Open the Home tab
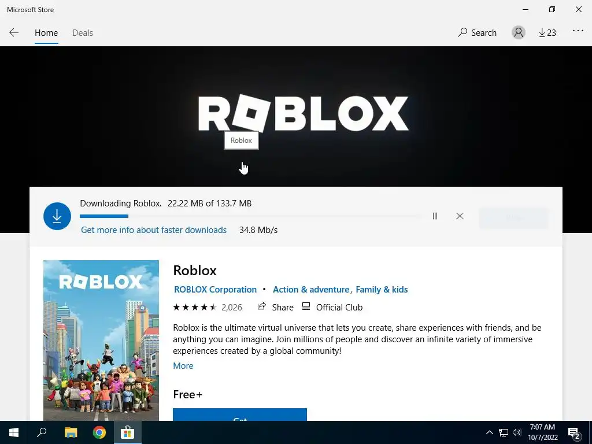The height and width of the screenshot is (444, 592). (x=46, y=33)
